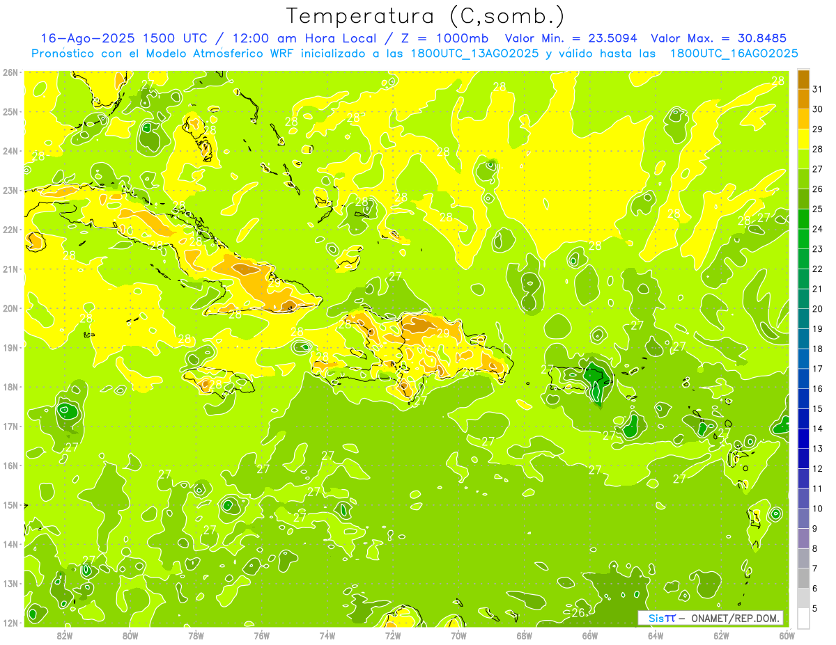Screen dimensions: 836x645
Task: Click the longitude axis label "62W"
Action: pos(721,635)
